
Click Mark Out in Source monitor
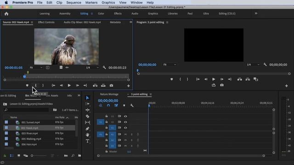[x=43, y=86]
